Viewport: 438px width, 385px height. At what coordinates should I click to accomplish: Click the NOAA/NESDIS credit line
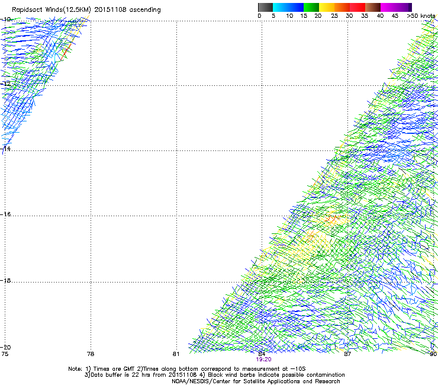256,381
